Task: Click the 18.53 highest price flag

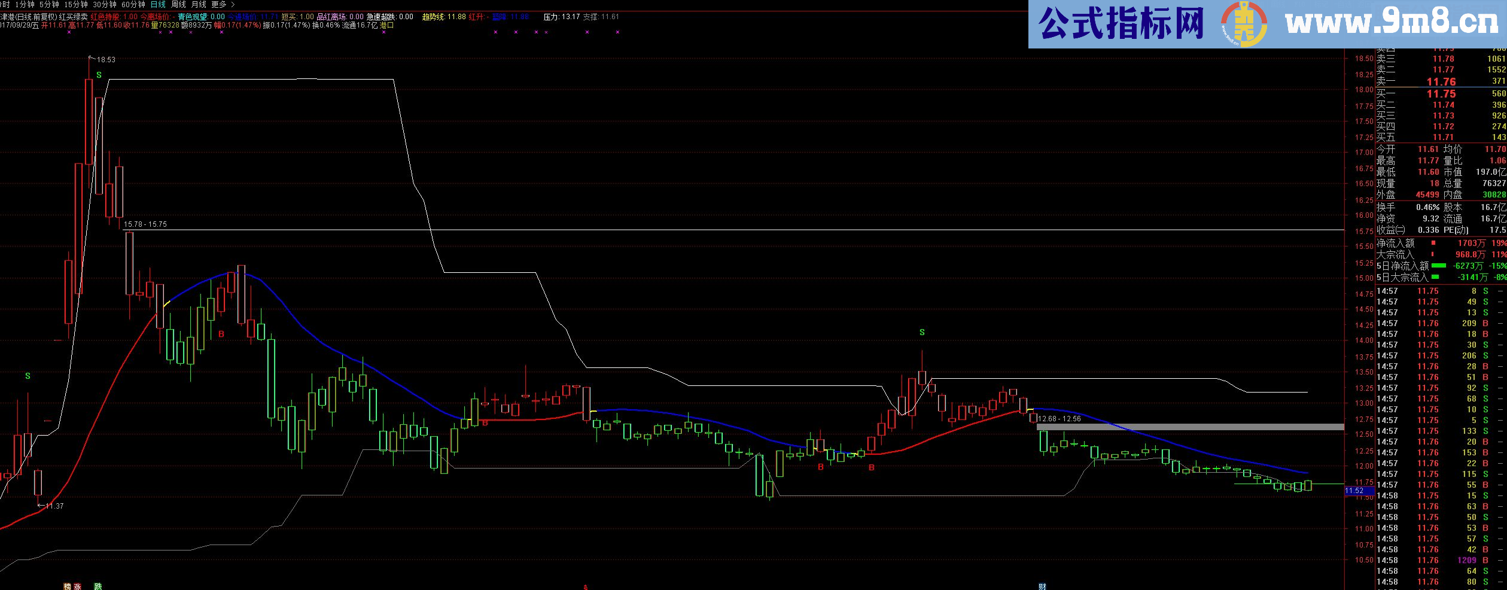Action: tap(105, 59)
